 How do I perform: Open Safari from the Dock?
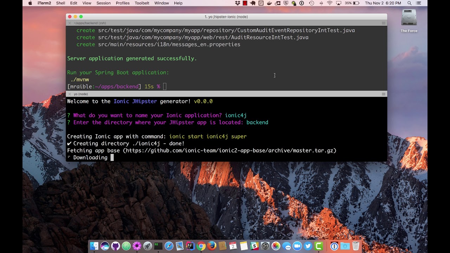[169, 246]
